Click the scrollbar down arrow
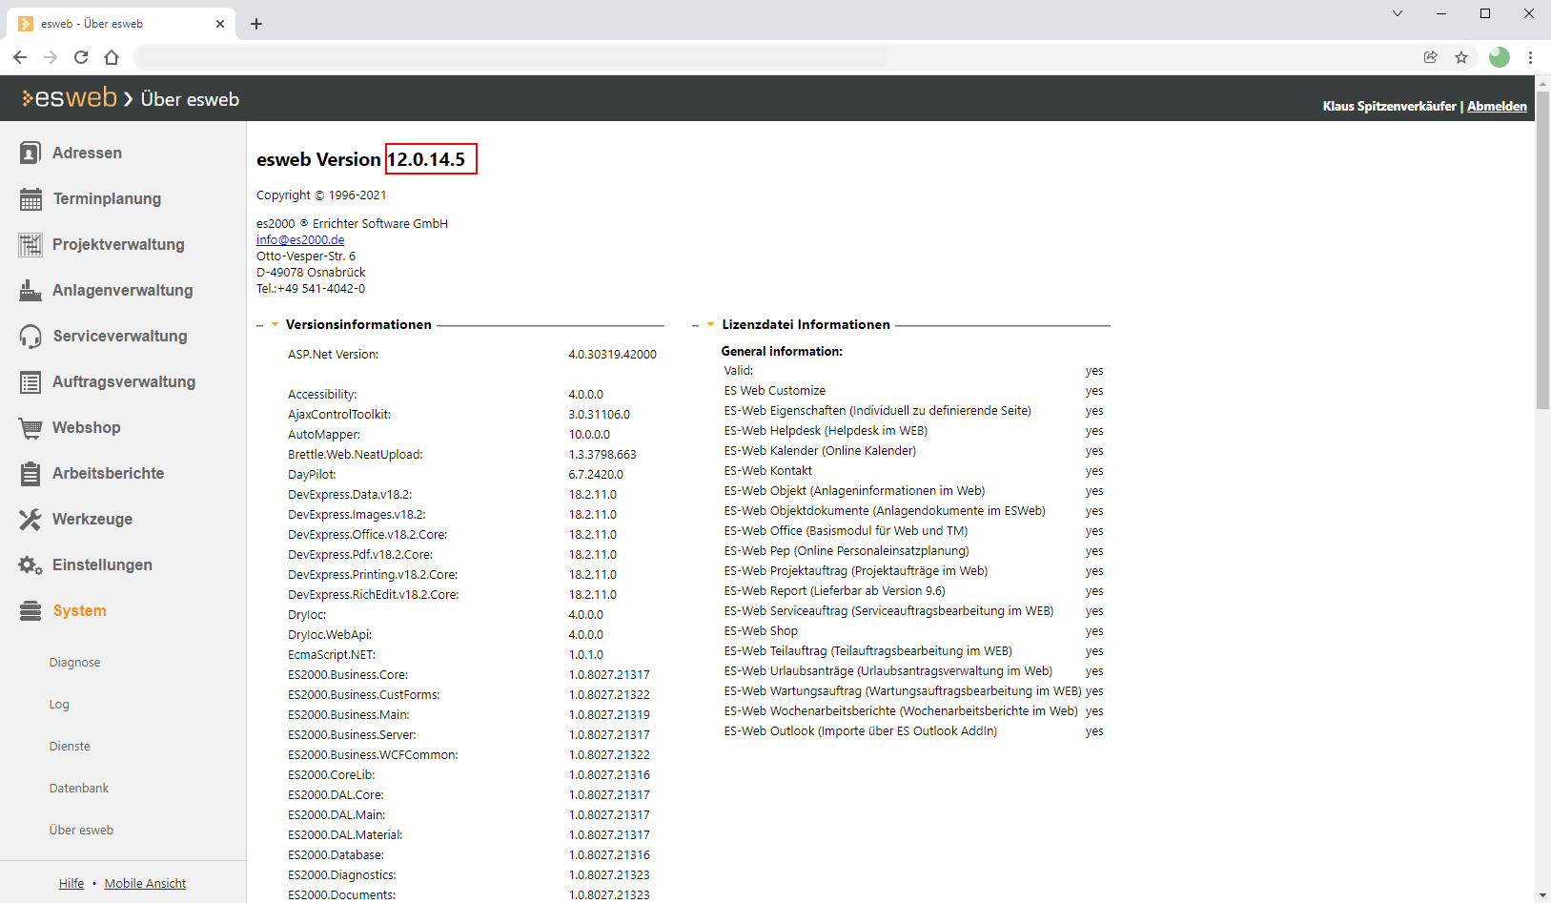This screenshot has height=903, width=1551. (1542, 895)
